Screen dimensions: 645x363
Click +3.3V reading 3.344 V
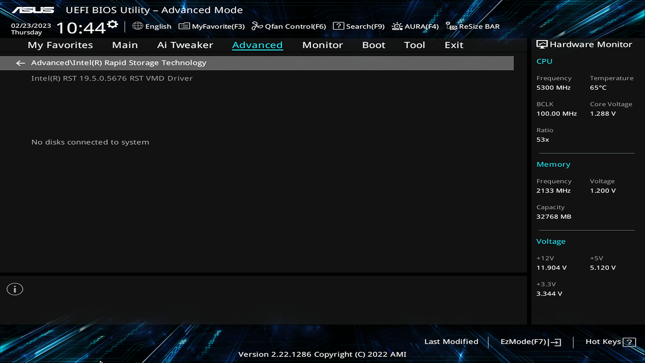[549, 294]
